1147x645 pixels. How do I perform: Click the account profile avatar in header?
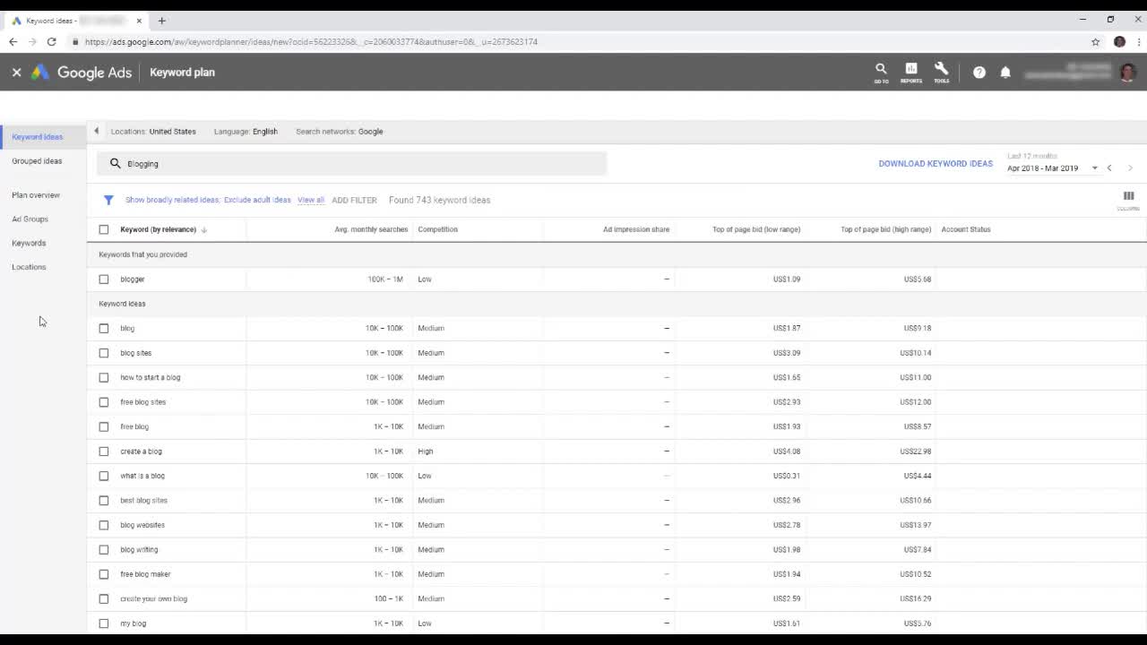1127,73
